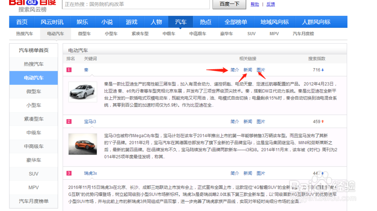Screen dimensions: 377x211
Task: Click the up-trend arrow beside 459
Action: click(x=323, y=121)
